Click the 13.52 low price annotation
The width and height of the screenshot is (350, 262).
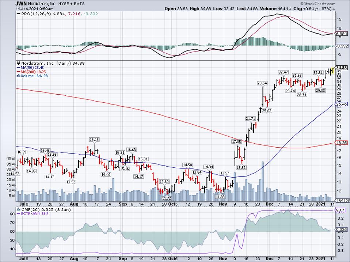pyautogui.click(x=71, y=182)
